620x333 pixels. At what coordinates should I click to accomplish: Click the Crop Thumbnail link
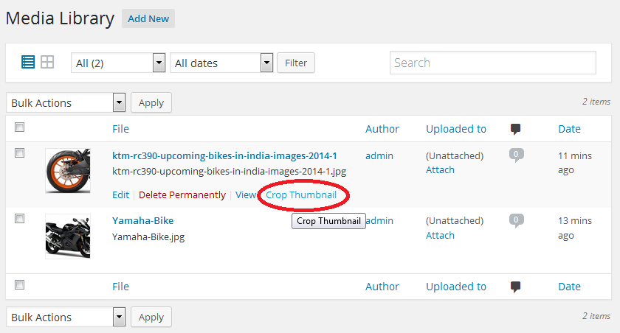(x=301, y=195)
